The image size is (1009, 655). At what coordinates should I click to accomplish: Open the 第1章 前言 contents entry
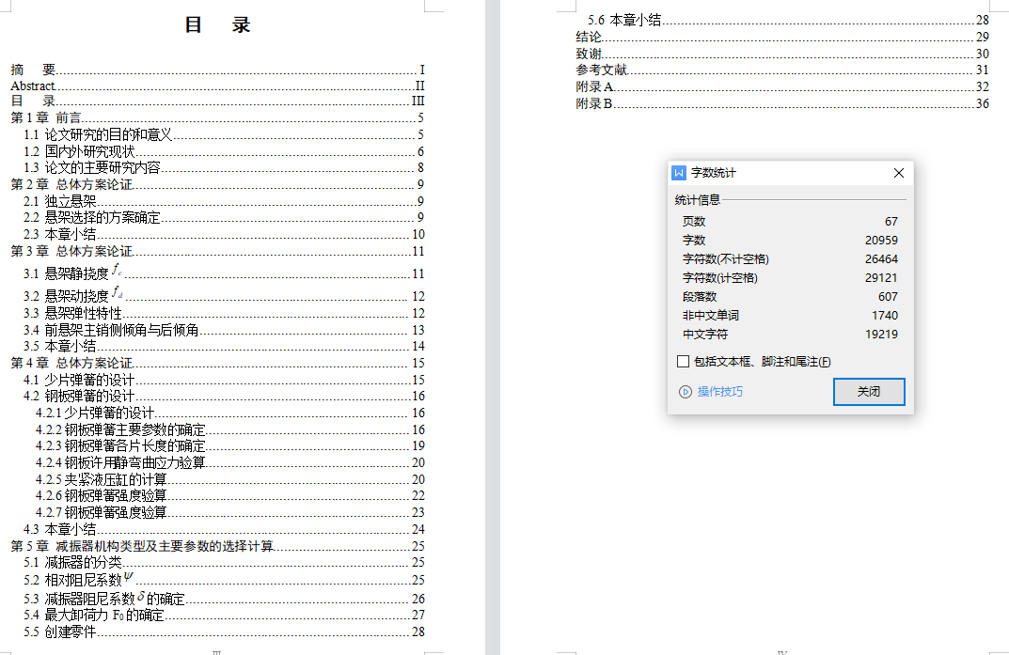coord(46,118)
